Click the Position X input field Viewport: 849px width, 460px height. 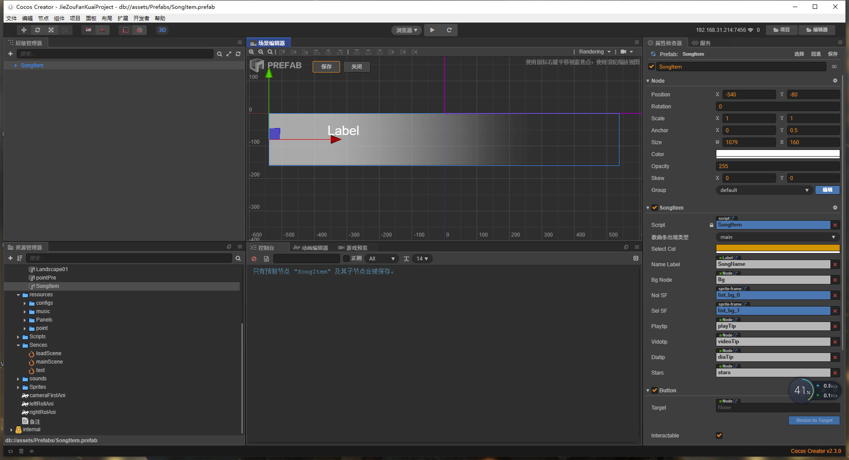point(749,95)
